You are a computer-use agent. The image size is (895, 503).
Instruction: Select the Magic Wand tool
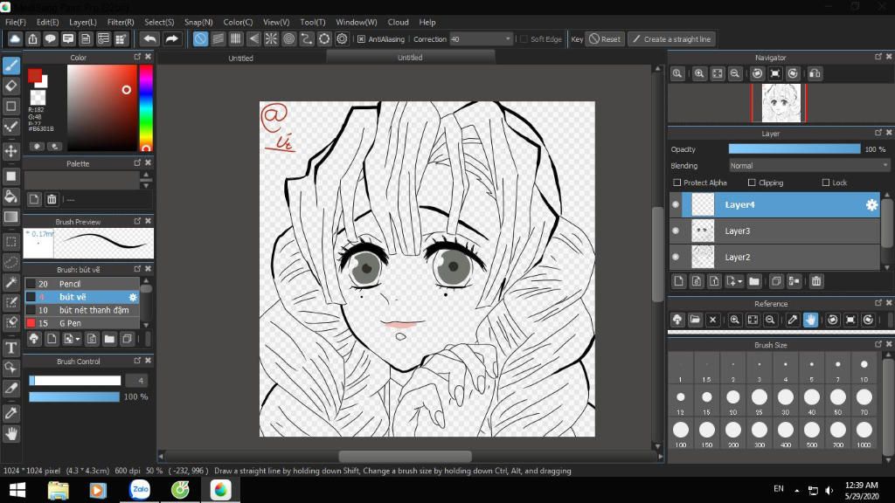tap(10, 282)
